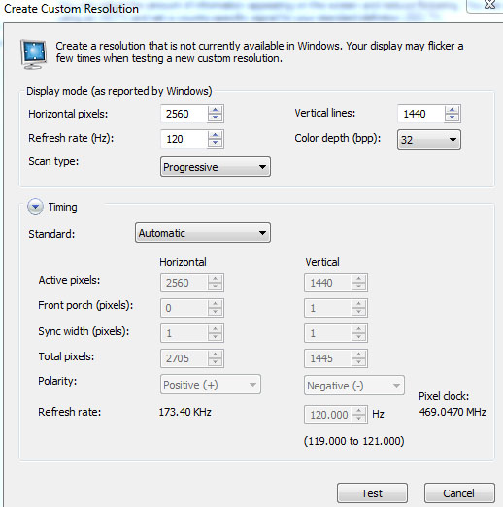Close the Create Custom Resolution dialog
The width and height of the screenshot is (503, 507).
(x=489, y=5)
